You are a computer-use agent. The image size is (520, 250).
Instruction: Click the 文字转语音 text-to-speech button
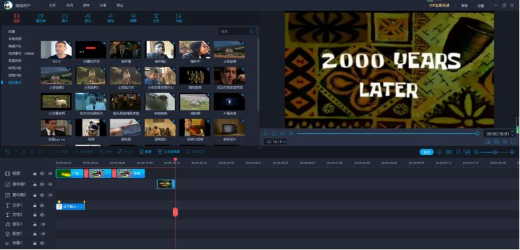169,152
